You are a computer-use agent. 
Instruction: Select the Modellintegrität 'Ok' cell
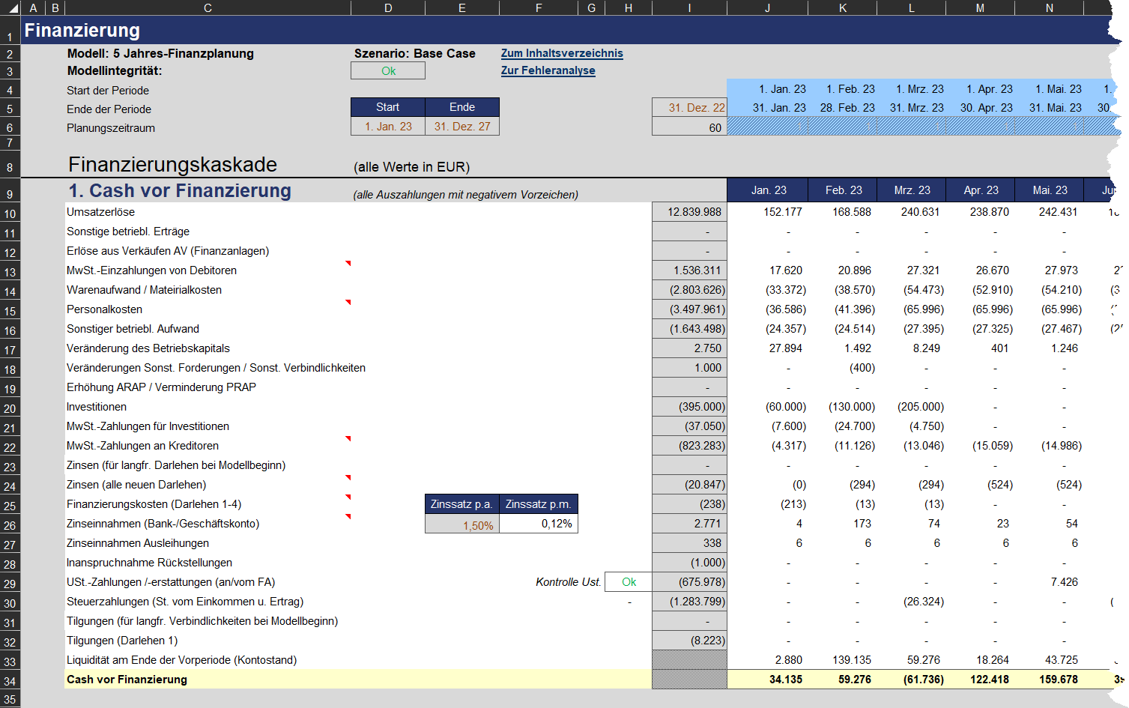[388, 70]
